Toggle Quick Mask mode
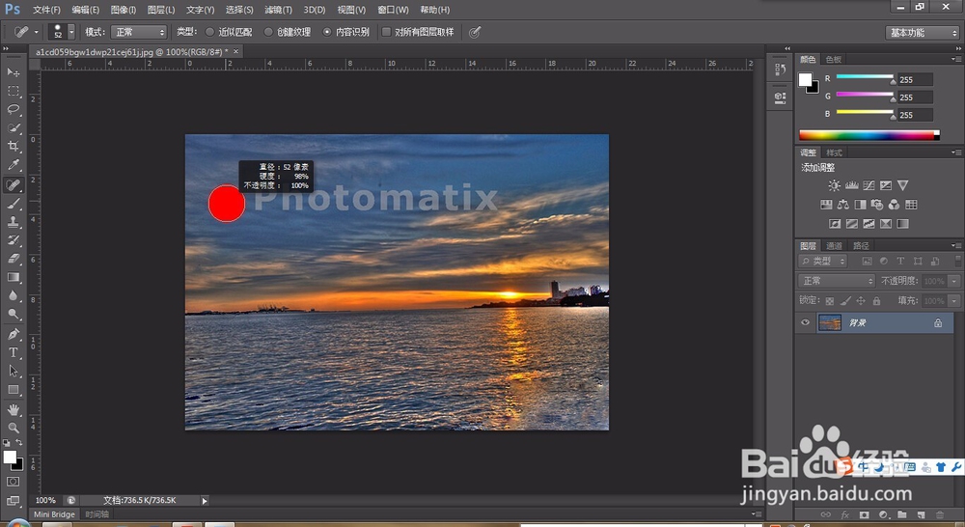Screen dimensions: 965x527 (x=13, y=482)
